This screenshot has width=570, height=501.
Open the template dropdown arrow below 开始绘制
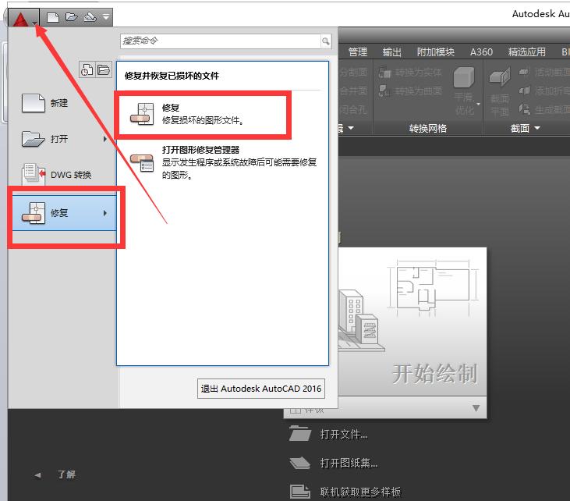pyautogui.click(x=476, y=408)
